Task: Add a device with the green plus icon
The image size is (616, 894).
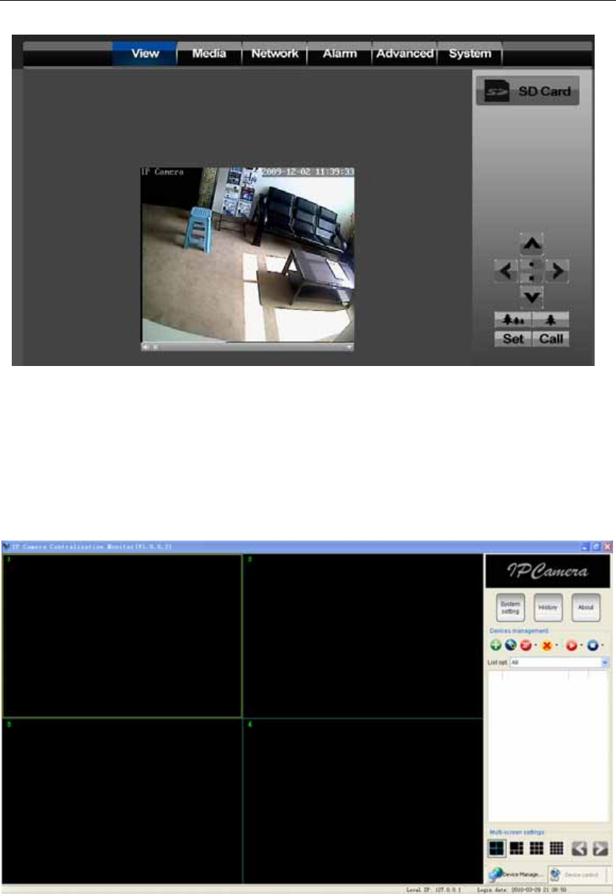Action: (496, 645)
